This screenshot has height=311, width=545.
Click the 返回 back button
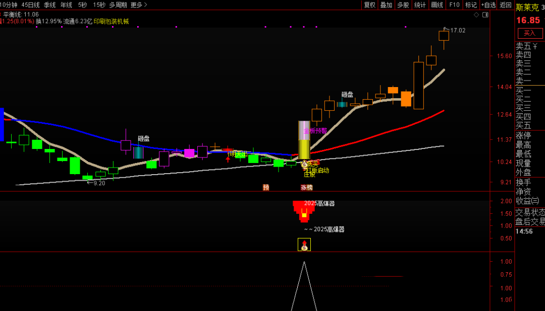tap(505, 5)
